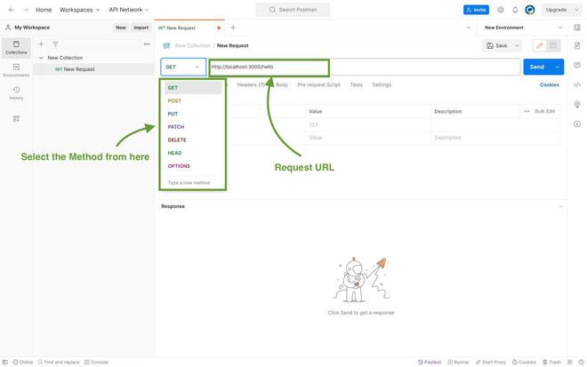The height and width of the screenshot is (367, 587).
Task: Click the New button in workspace
Action: (121, 28)
